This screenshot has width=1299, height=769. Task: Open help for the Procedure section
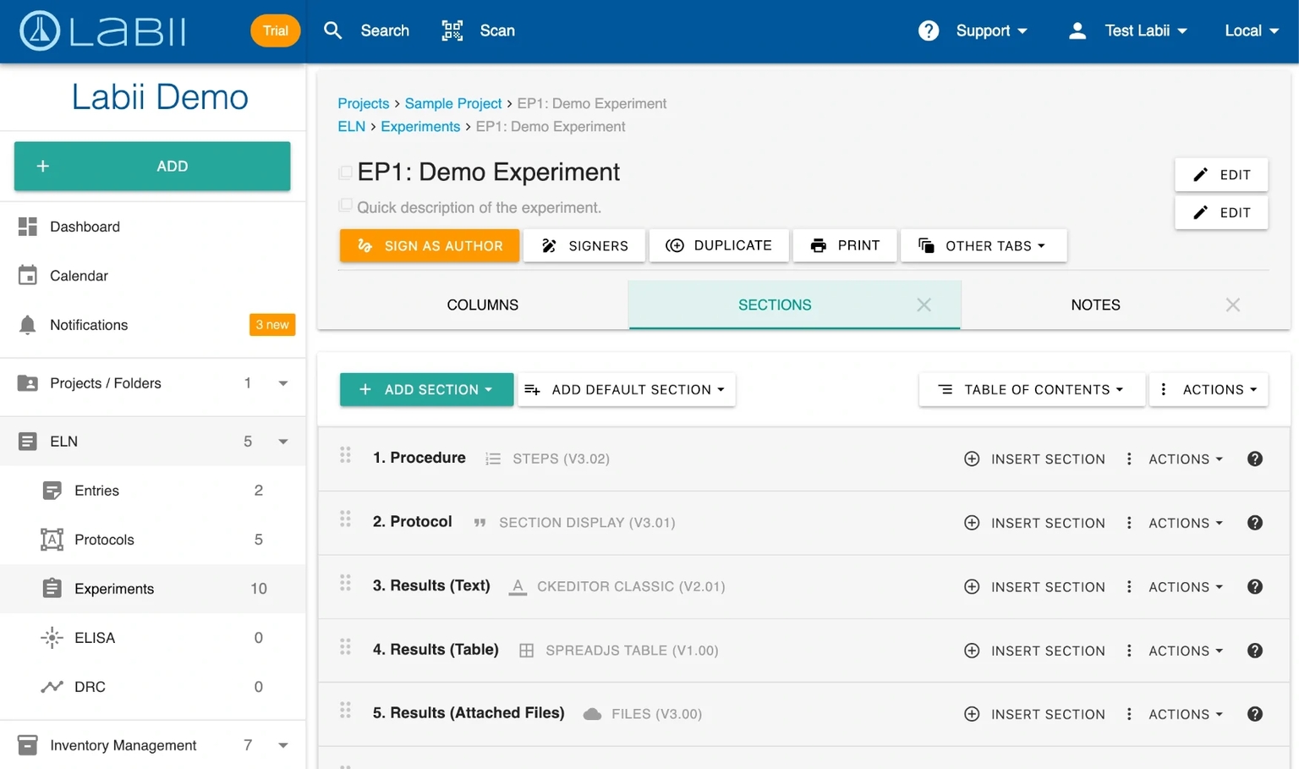click(x=1254, y=459)
